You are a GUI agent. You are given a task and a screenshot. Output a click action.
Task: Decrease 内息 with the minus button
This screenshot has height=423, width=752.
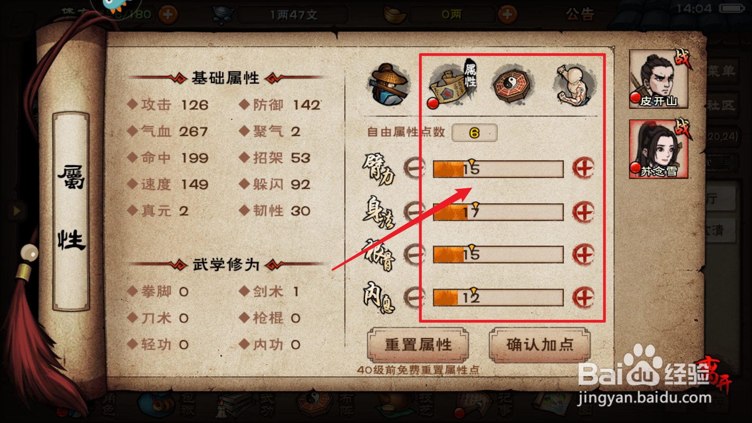pyautogui.click(x=414, y=297)
